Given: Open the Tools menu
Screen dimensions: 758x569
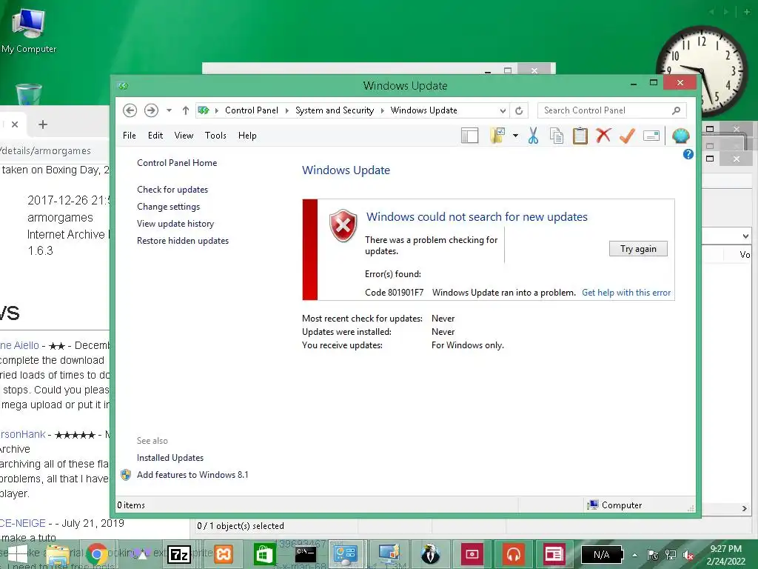Looking at the screenshot, I should pos(215,136).
